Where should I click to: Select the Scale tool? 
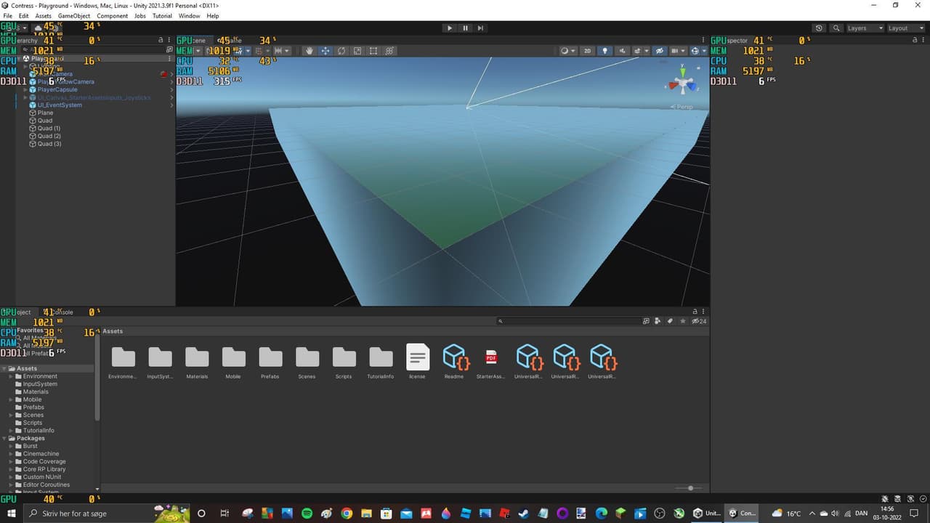tap(357, 51)
